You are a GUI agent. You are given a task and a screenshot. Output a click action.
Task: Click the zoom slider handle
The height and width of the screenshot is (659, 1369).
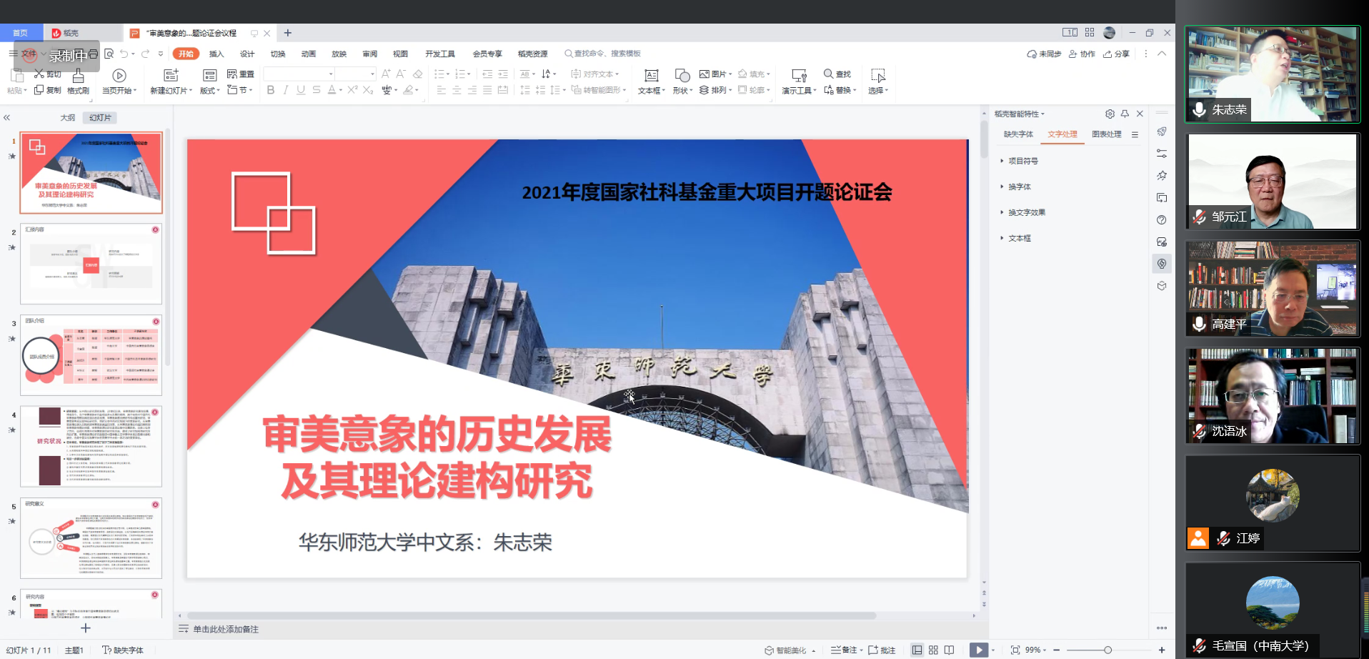(x=1107, y=650)
